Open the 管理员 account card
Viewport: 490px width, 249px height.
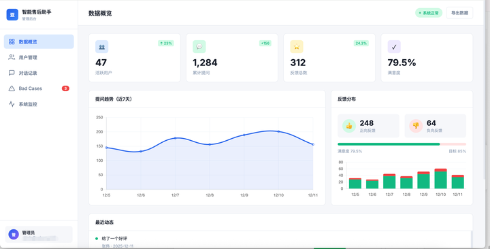click(39, 234)
